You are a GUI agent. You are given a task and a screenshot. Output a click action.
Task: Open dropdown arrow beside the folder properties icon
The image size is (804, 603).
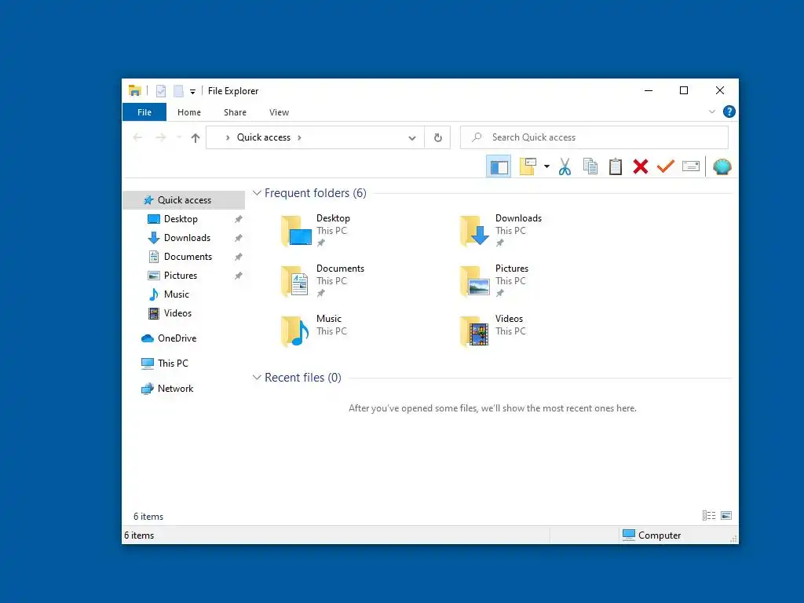[546, 166]
